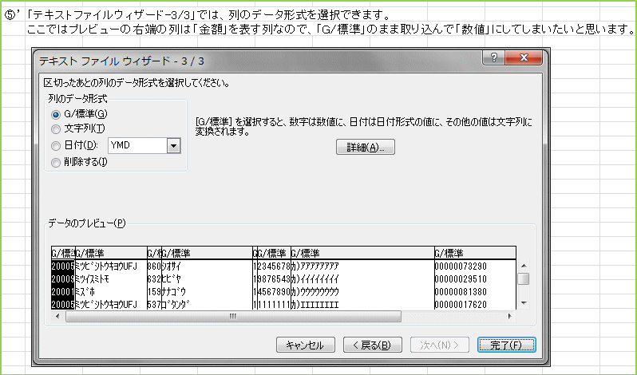Screen dimensions: 637x375
Task: Click preview vertical scrollbar down arrow
Action: tap(524, 303)
